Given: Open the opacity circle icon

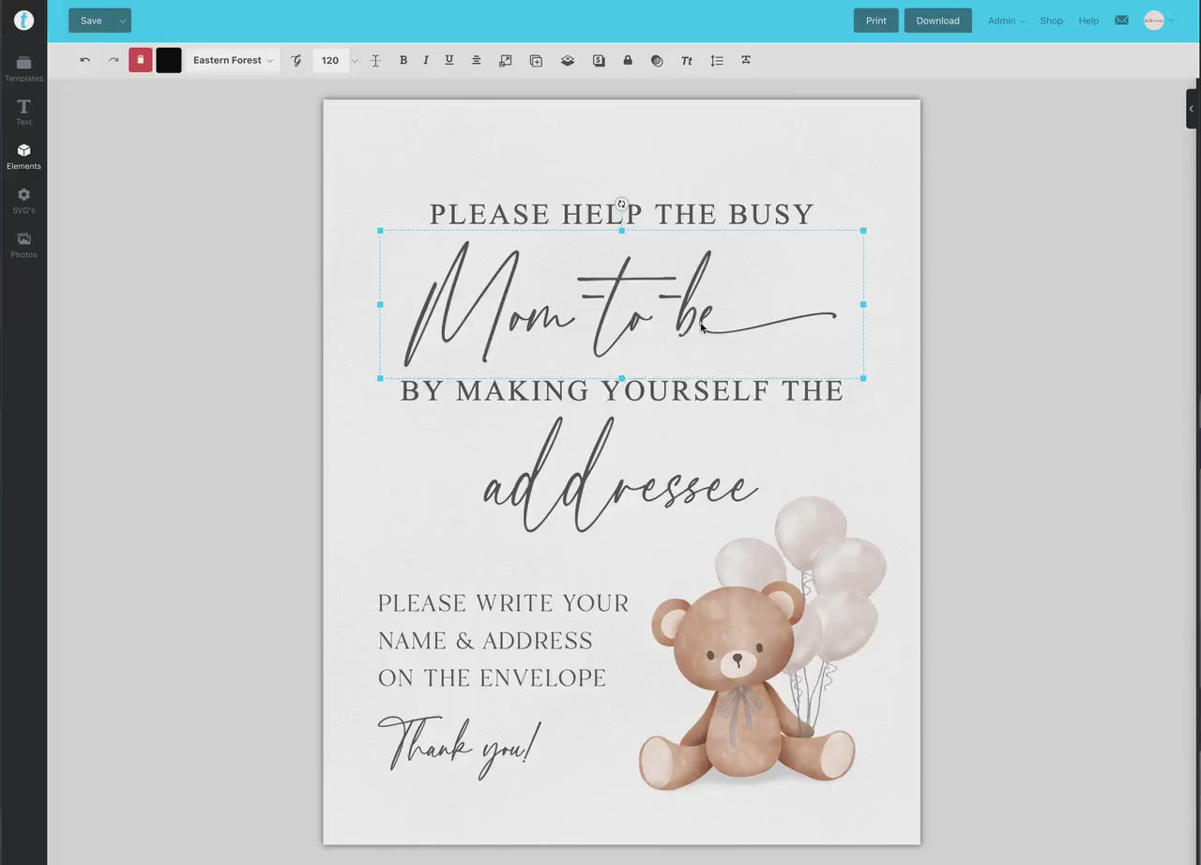Looking at the screenshot, I should (657, 60).
